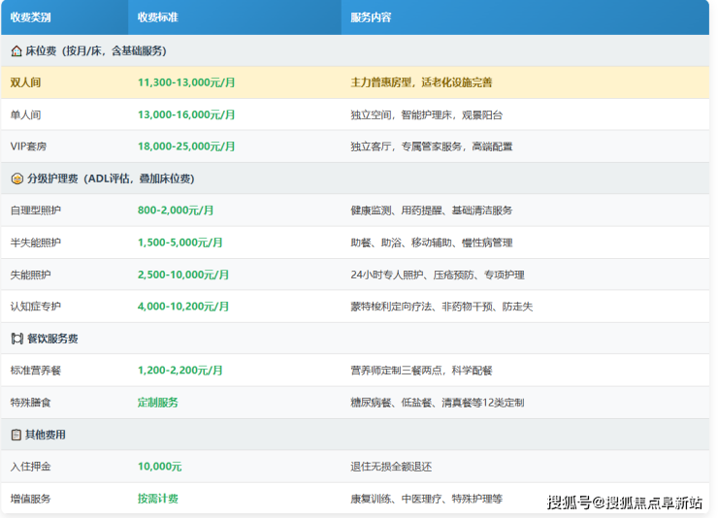Click the 搜狐号@搜狐焦点阜新站 watermark
The width and height of the screenshot is (718, 518).
click(624, 502)
